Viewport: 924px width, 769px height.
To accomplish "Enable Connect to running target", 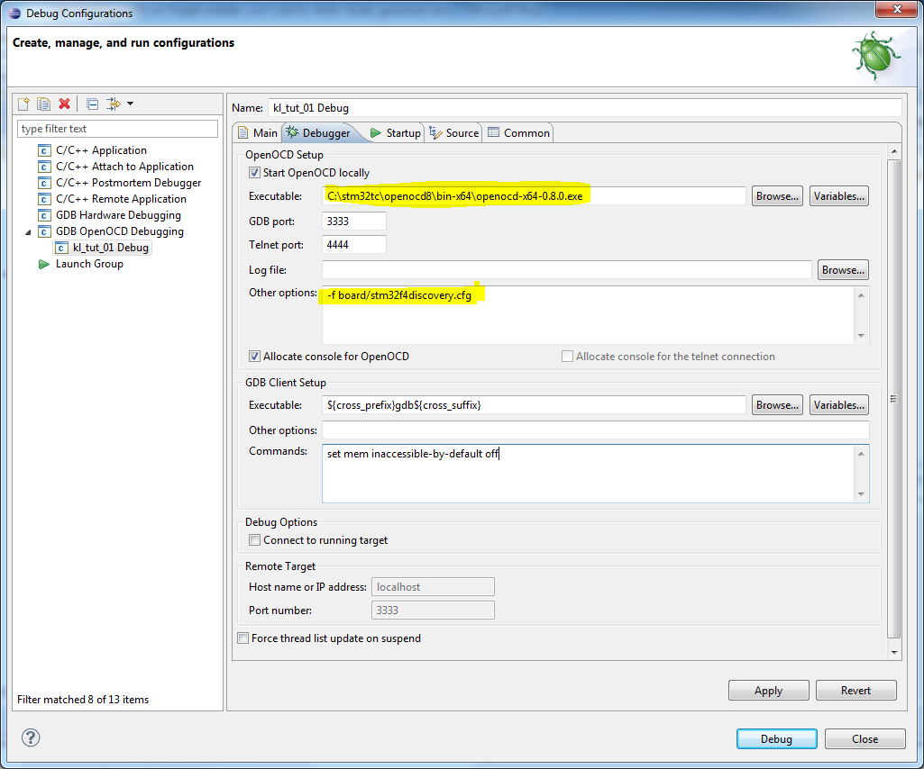I will (x=254, y=538).
